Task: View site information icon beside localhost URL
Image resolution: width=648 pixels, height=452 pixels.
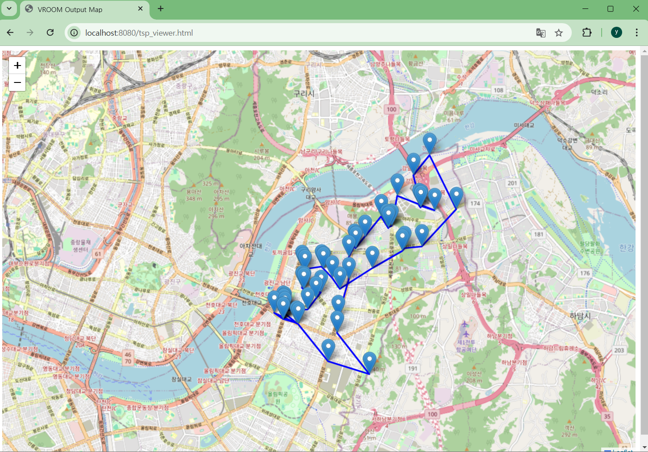Action: [x=74, y=33]
